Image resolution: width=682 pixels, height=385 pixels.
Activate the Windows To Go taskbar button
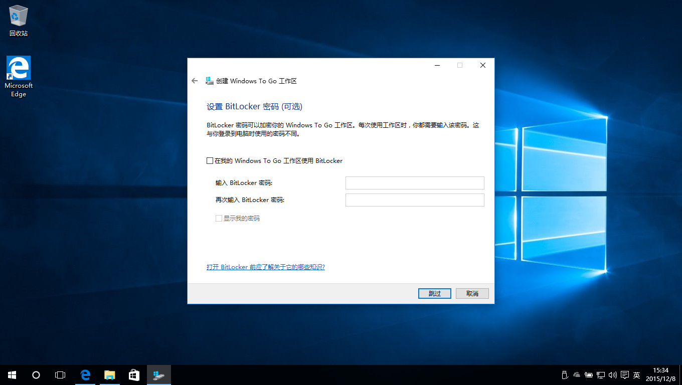click(x=159, y=375)
